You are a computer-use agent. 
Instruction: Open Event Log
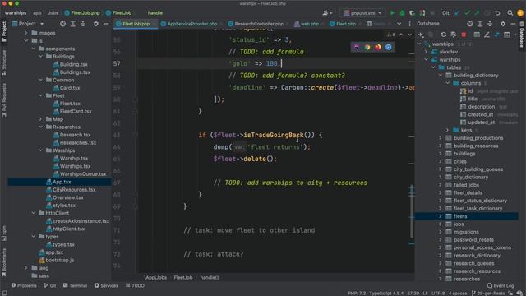click(501, 285)
